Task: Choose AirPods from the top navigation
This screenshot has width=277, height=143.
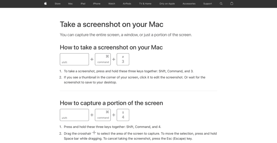Action: (127, 4)
